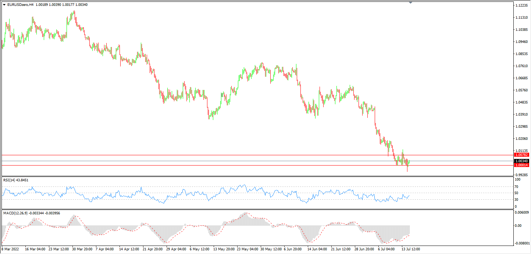531x254 pixels.
Task: Select the red 1.00782 price label
Action: (521, 155)
